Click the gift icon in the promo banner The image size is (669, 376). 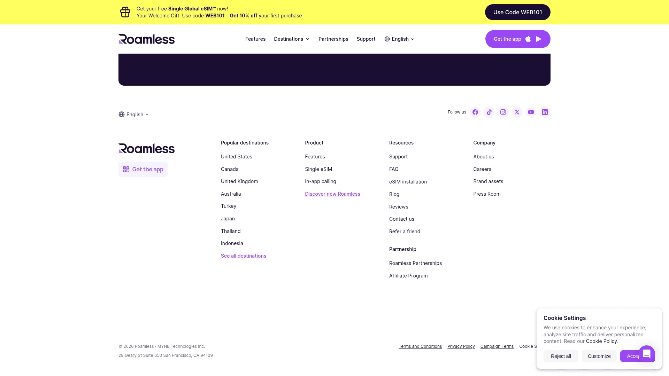125,12
